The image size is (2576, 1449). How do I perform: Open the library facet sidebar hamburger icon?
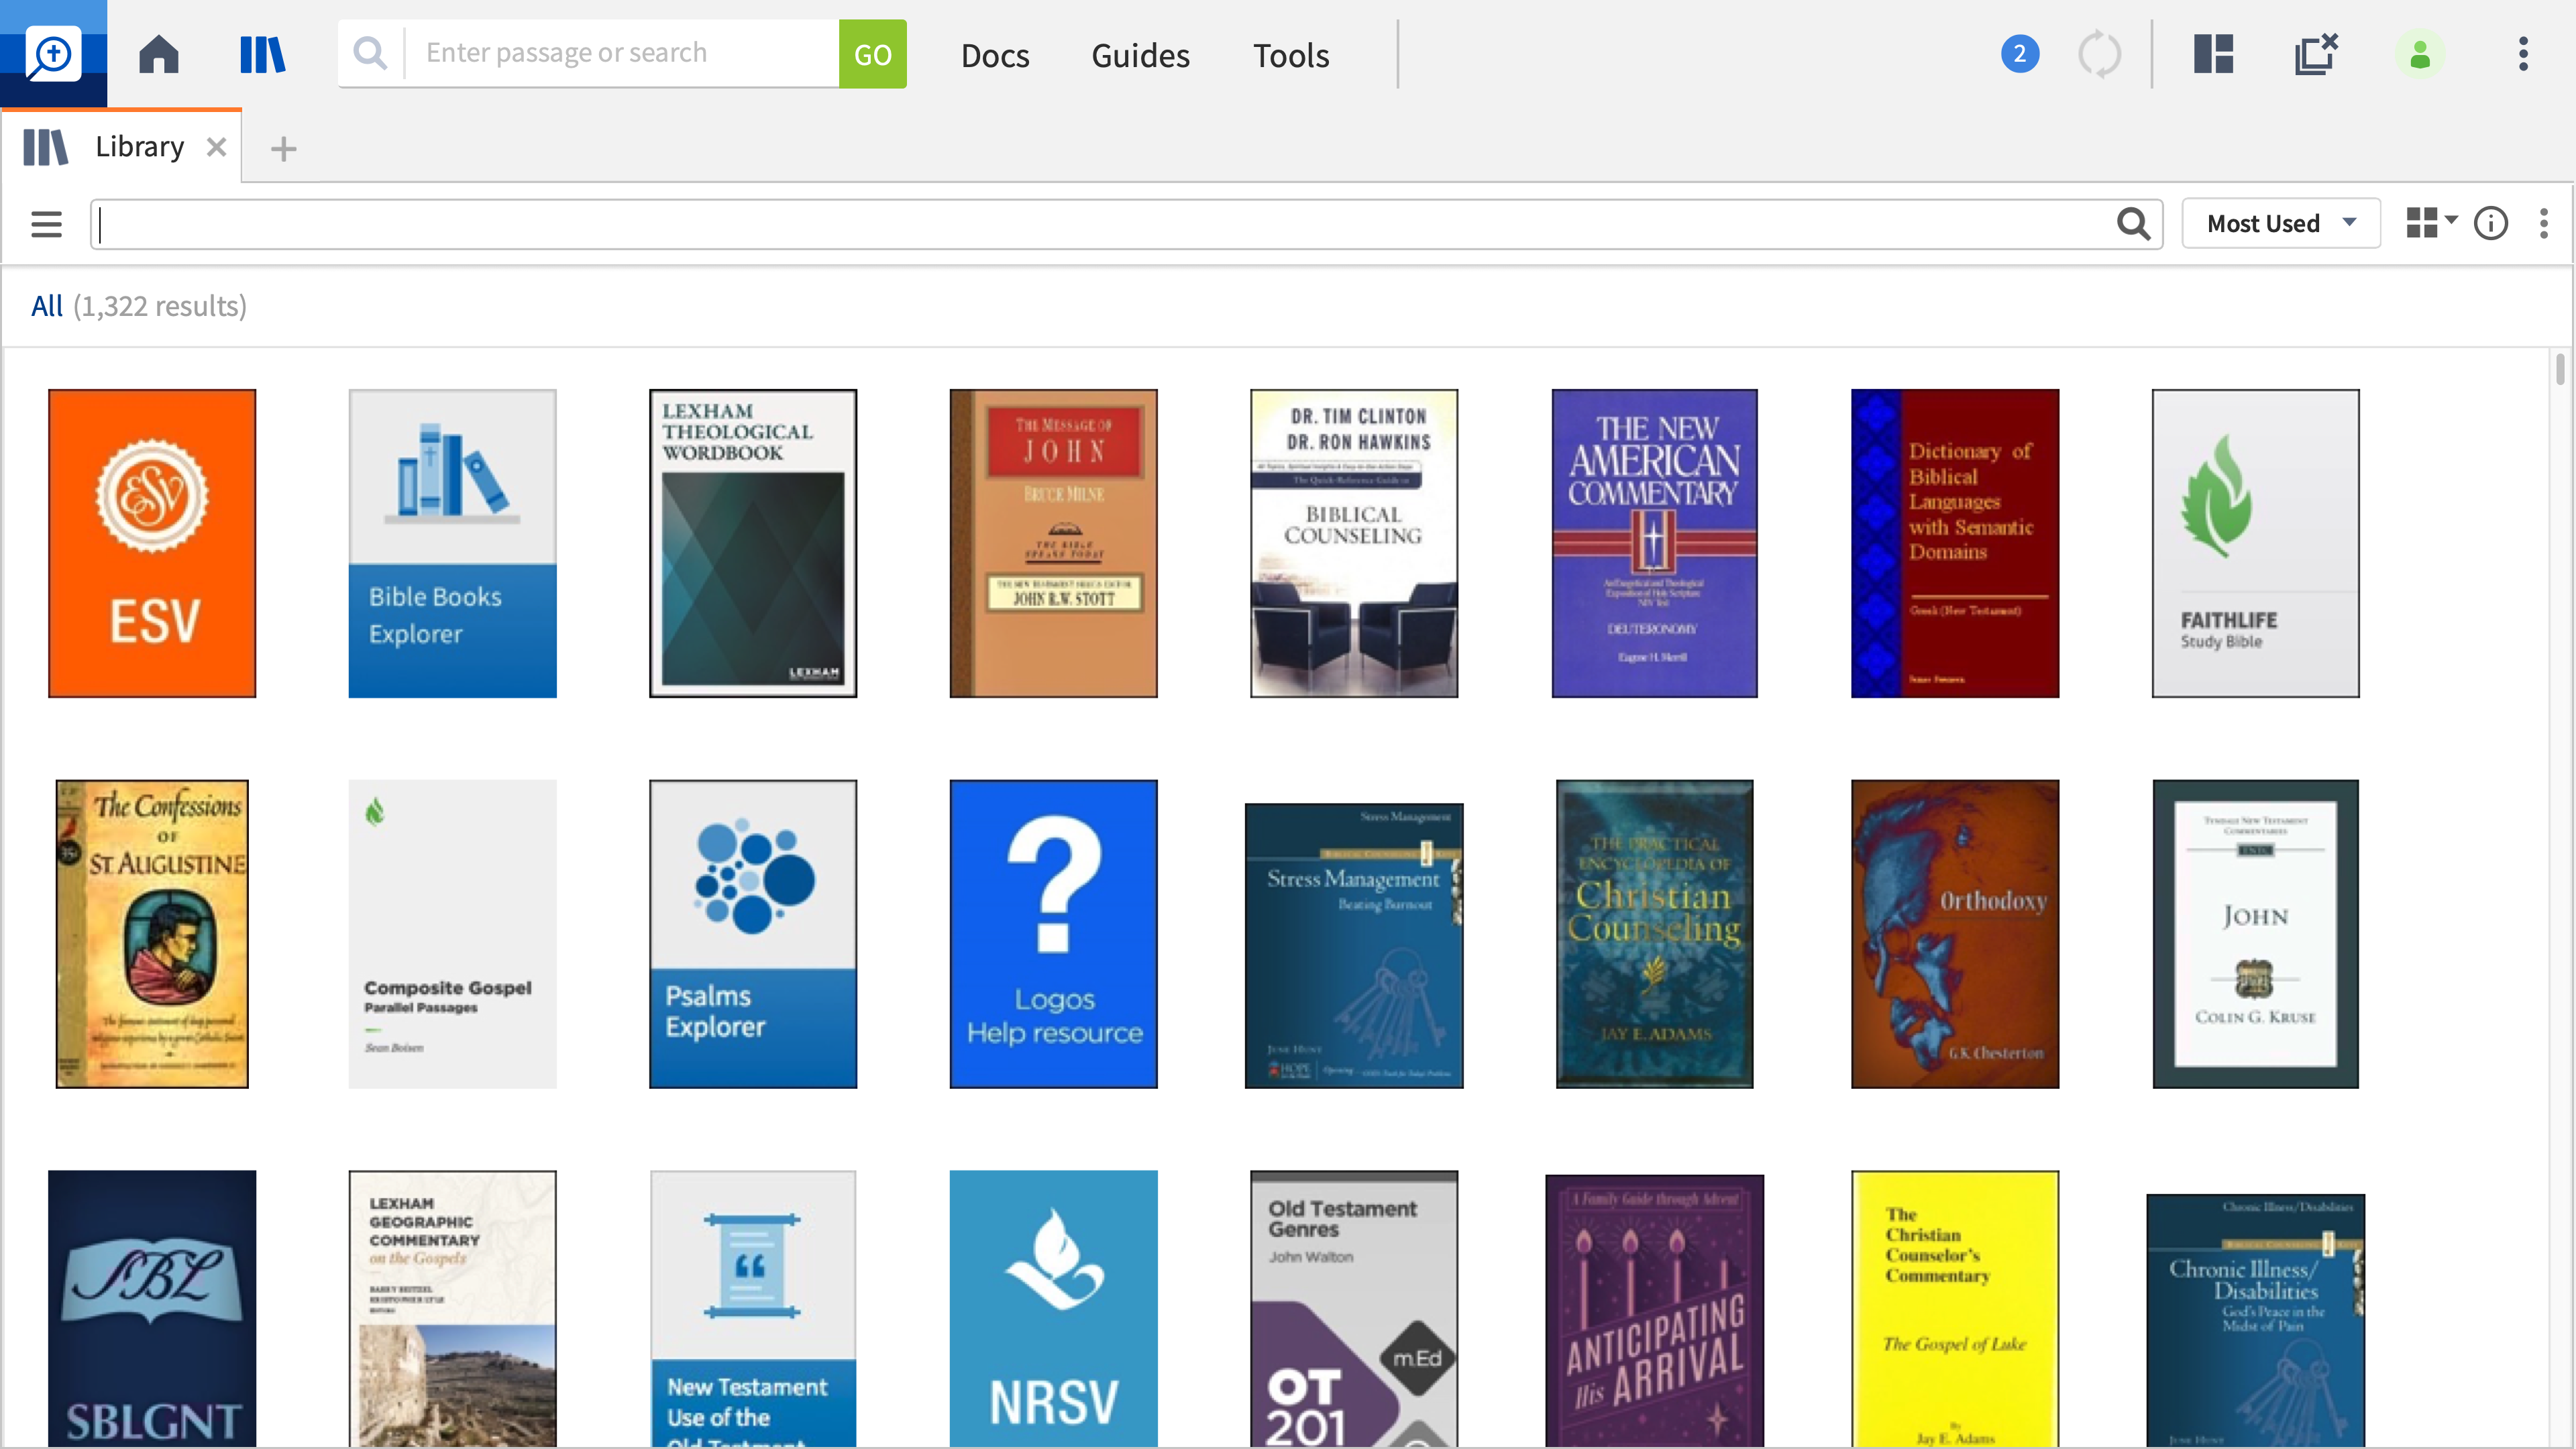tap(46, 223)
